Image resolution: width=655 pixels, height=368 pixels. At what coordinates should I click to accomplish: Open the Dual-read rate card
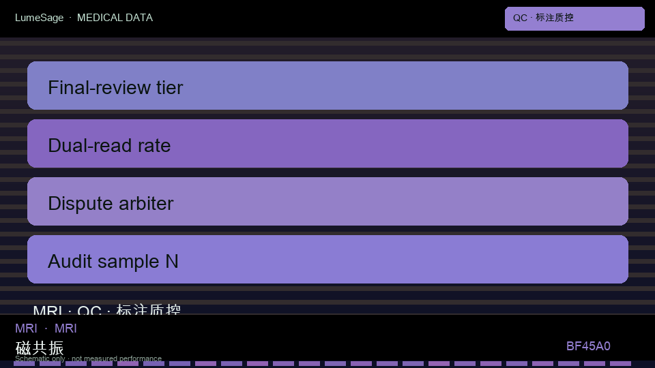327,144
